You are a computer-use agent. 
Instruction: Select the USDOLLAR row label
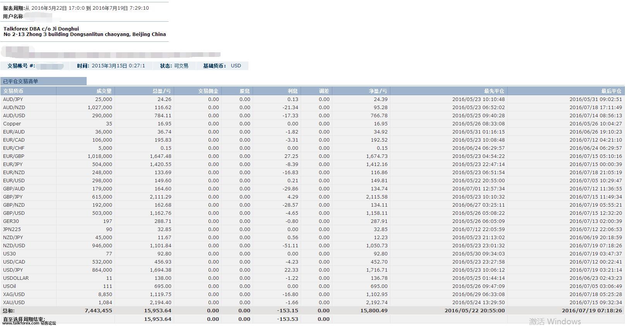[16, 278]
